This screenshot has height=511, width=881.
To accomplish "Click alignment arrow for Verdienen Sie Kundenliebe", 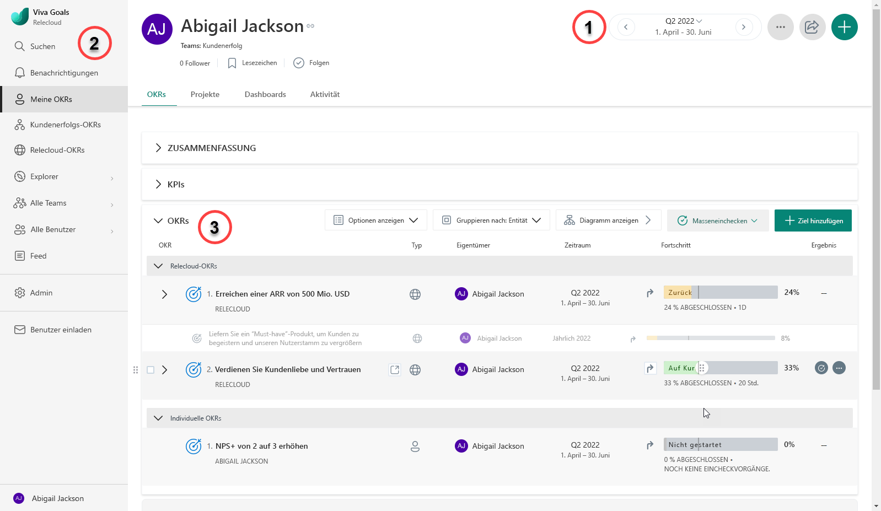I will [651, 368].
